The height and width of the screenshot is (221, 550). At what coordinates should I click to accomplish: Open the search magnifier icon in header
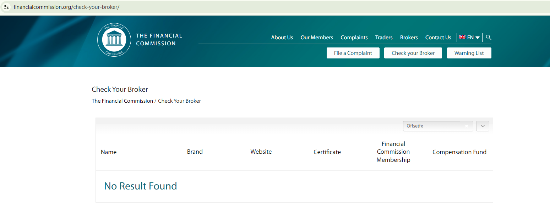[x=489, y=37]
